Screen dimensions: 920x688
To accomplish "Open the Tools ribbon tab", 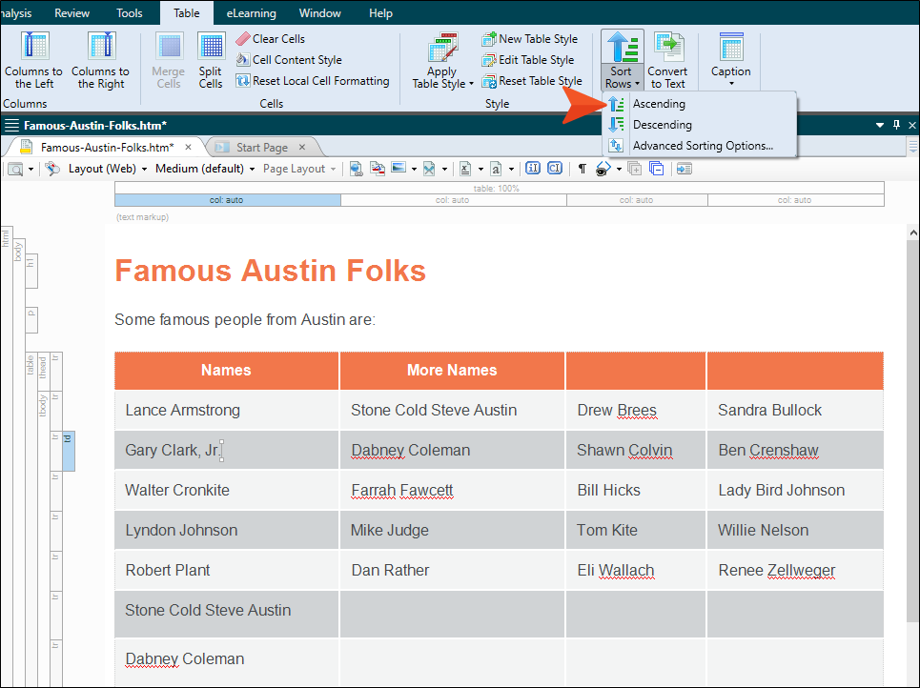I will pyautogui.click(x=129, y=13).
